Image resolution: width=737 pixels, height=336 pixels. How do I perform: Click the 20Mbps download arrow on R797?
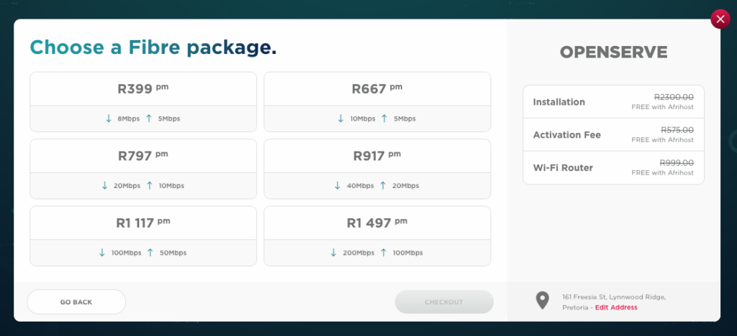click(105, 185)
